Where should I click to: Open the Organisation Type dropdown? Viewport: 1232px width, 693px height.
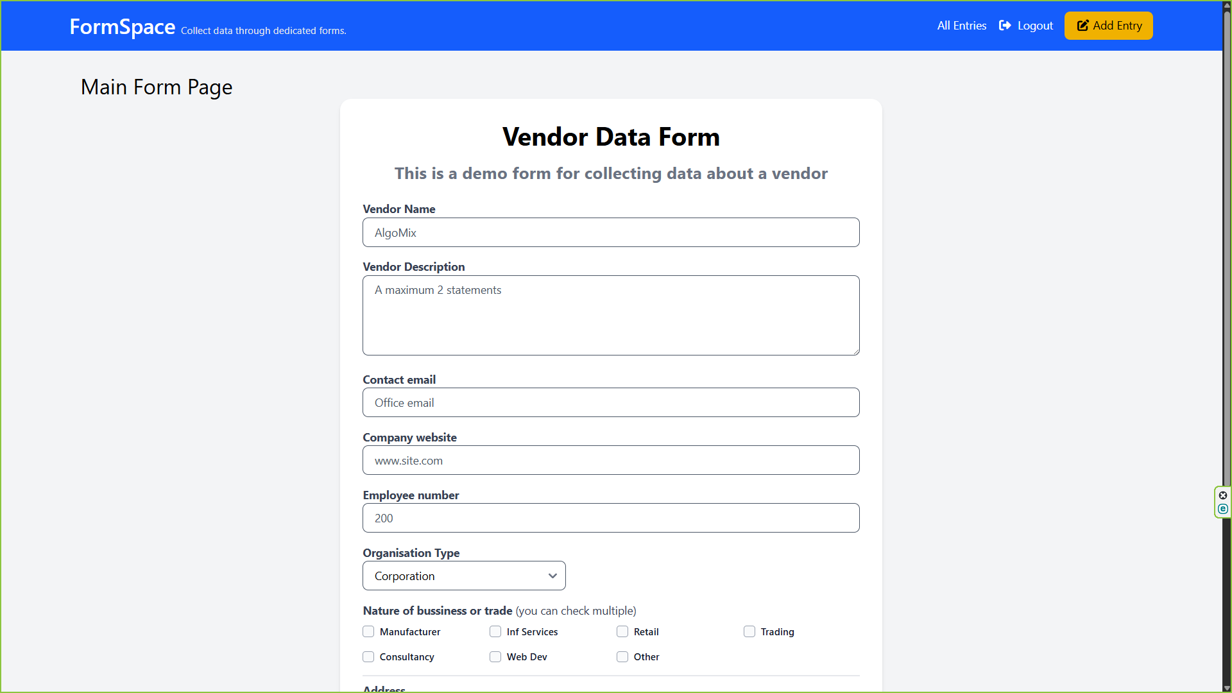[463, 576]
